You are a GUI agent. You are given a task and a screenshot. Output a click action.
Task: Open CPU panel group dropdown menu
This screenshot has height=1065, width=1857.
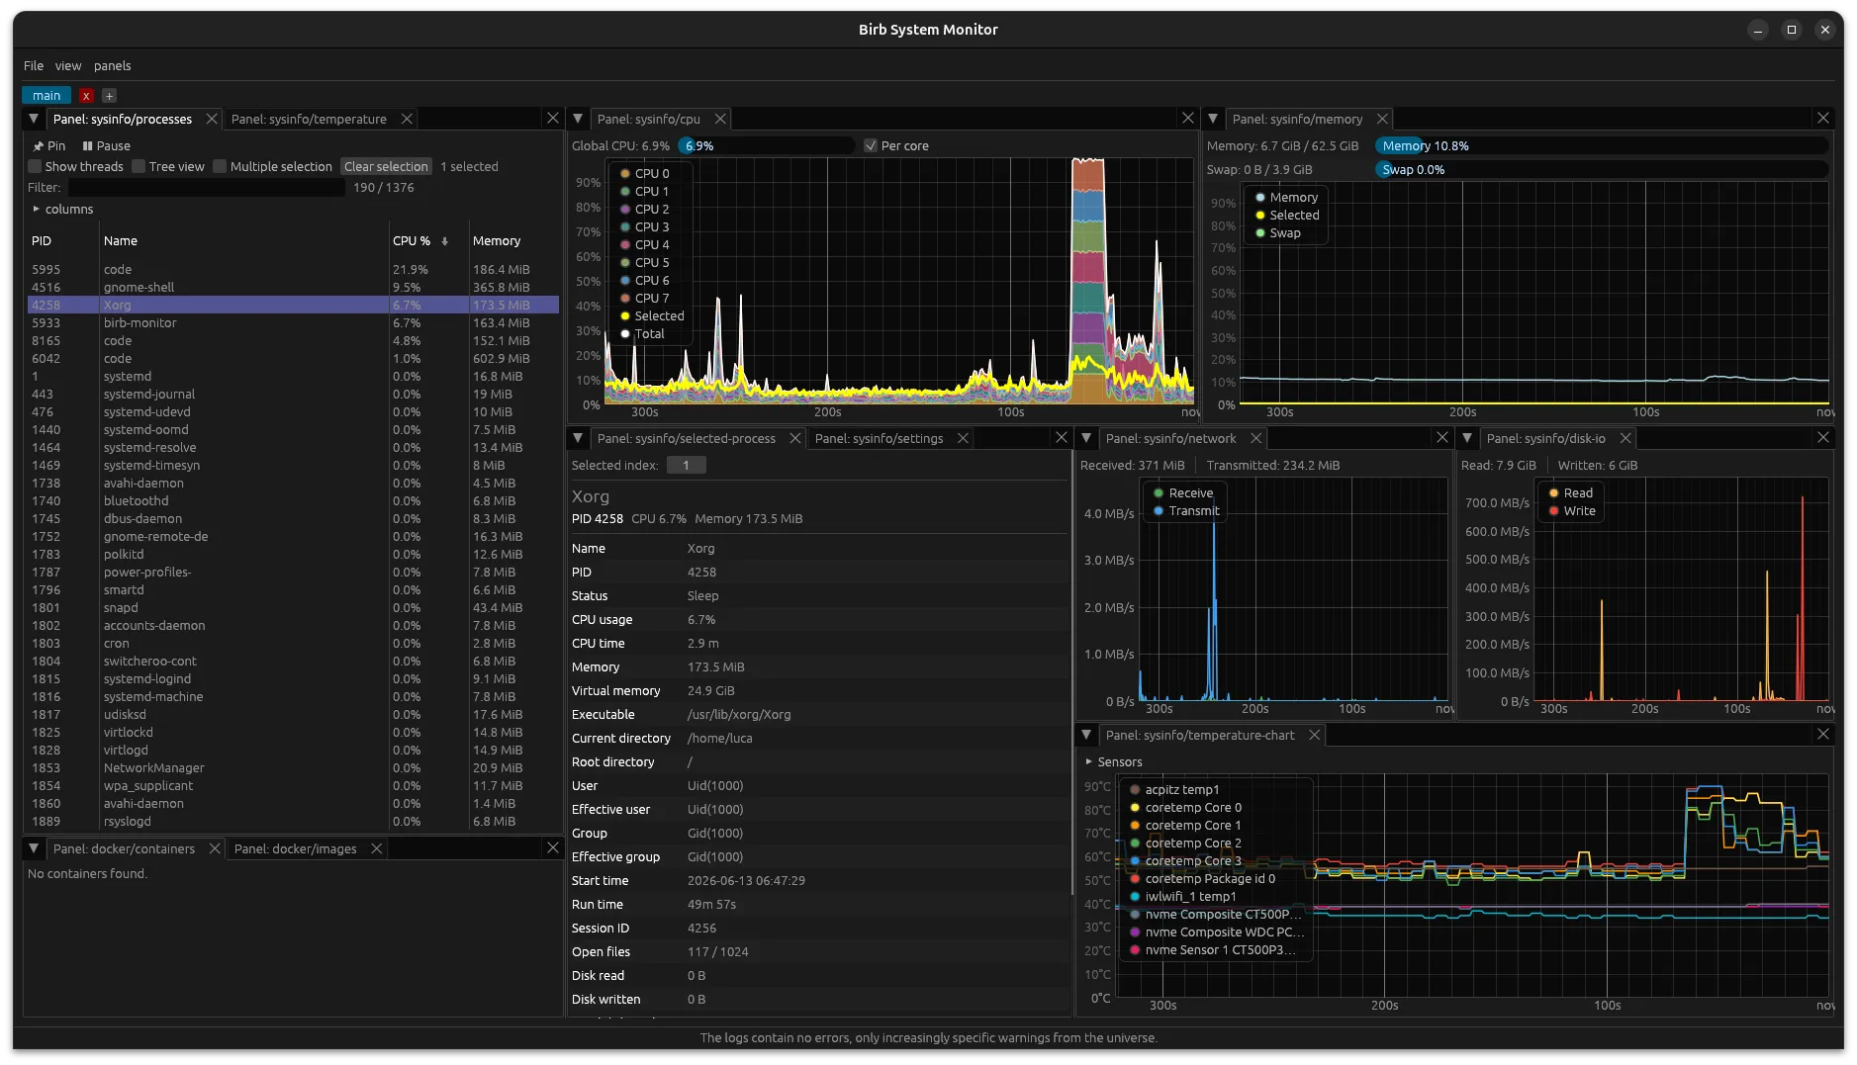pos(578,119)
